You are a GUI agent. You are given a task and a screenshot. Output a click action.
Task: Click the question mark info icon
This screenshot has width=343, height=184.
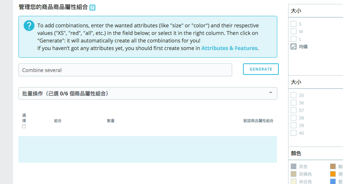pyautogui.click(x=29, y=26)
